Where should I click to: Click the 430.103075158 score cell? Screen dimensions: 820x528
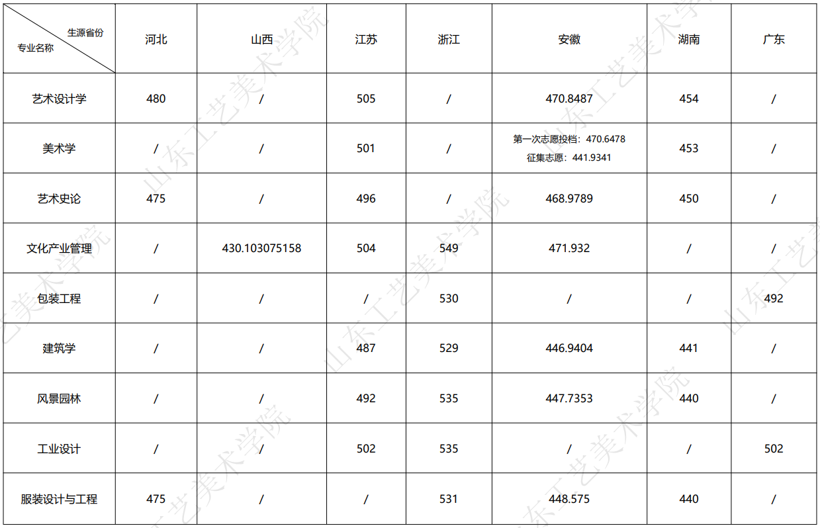pyautogui.click(x=261, y=248)
